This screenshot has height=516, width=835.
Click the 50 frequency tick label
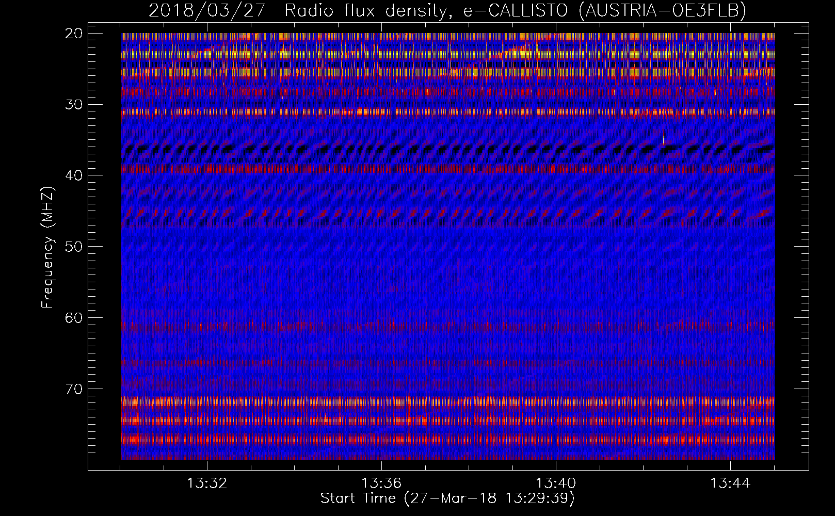tap(74, 247)
